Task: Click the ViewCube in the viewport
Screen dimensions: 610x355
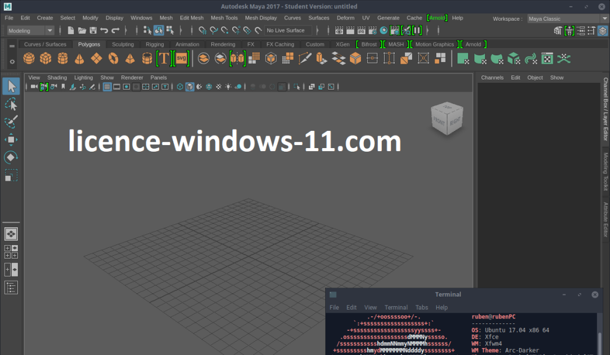Action: tap(446, 120)
